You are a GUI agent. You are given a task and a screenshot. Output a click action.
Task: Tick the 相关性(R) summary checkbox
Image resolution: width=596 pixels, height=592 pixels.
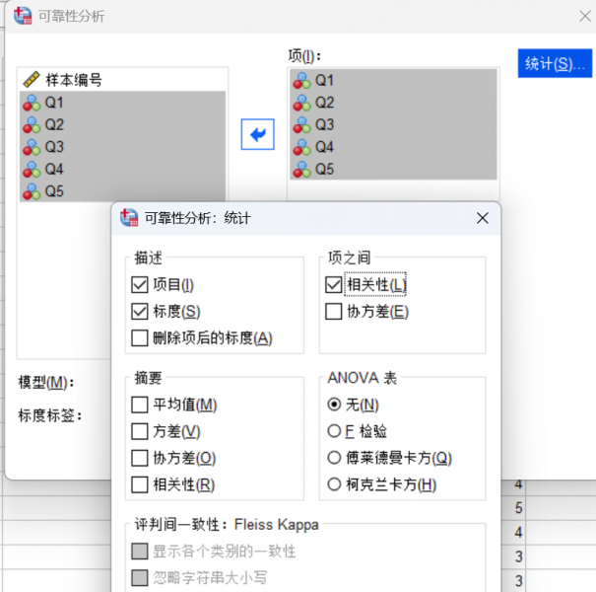[x=140, y=484]
